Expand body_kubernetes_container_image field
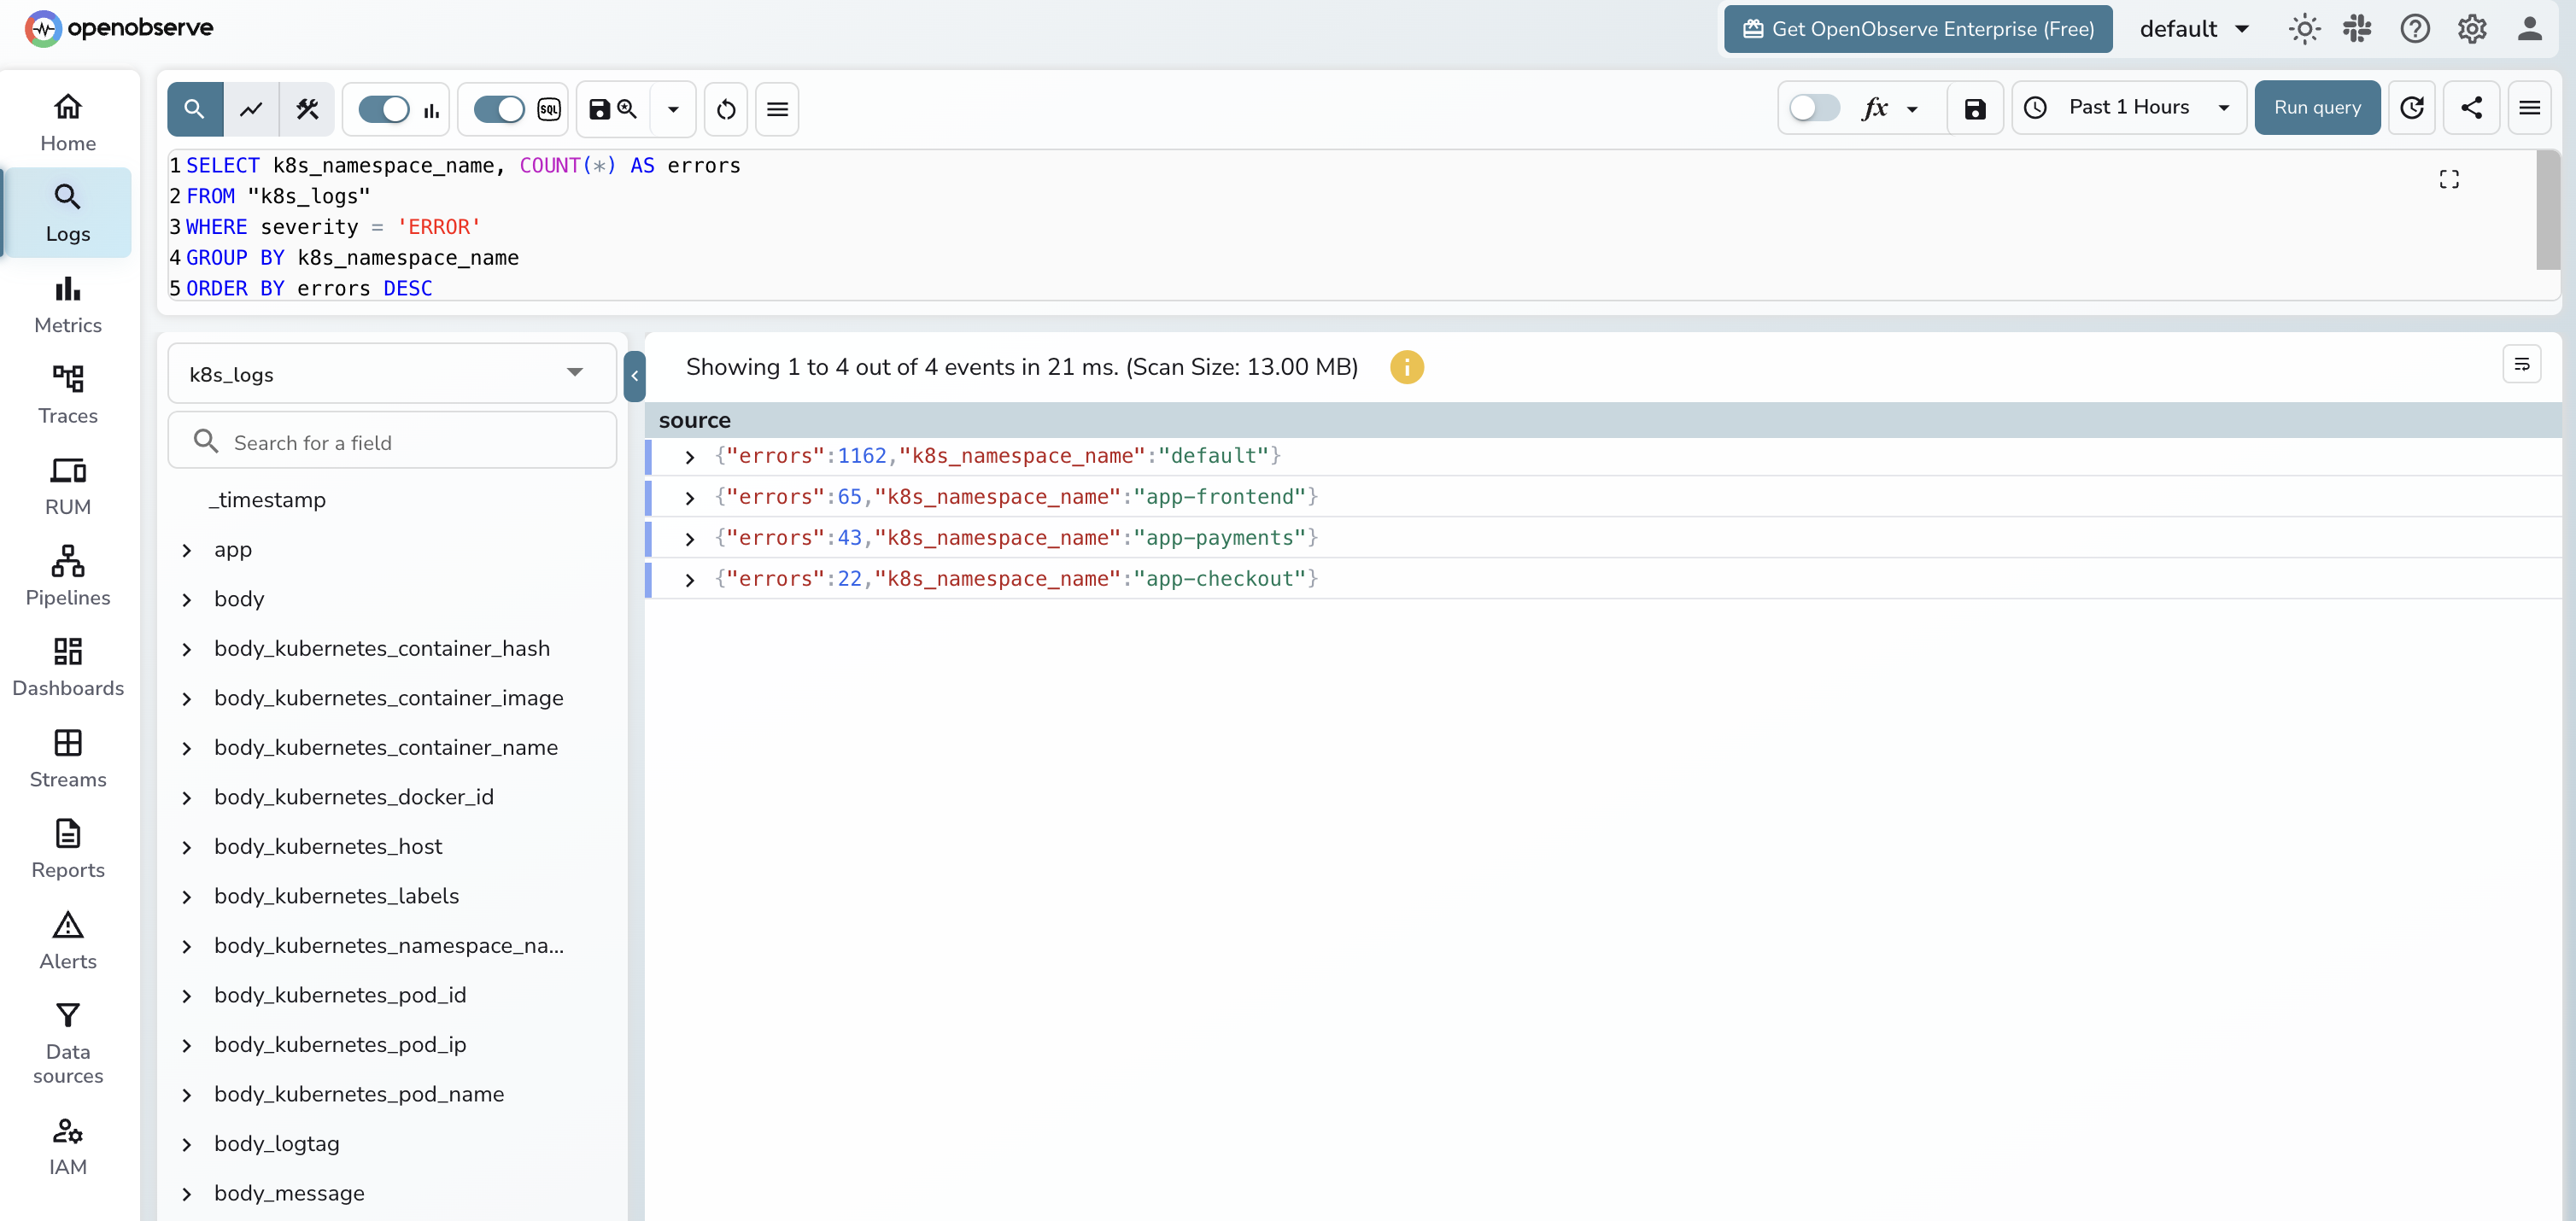This screenshot has width=2576, height=1221. (187, 699)
